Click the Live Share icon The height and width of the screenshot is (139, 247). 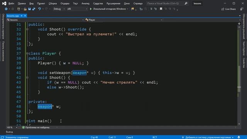[223, 9]
